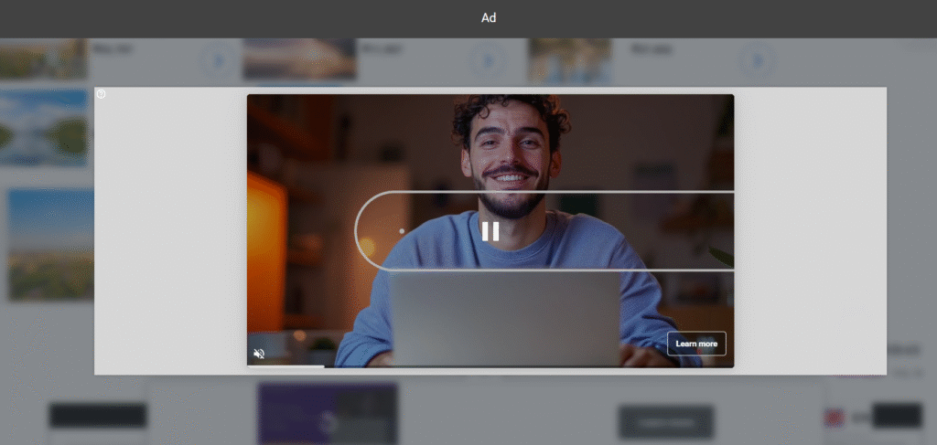The width and height of the screenshot is (937, 445).
Task: Click the first blurred circular play icon
Action: click(x=218, y=61)
